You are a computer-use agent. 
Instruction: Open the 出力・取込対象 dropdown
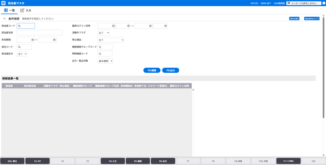(x=105, y=61)
